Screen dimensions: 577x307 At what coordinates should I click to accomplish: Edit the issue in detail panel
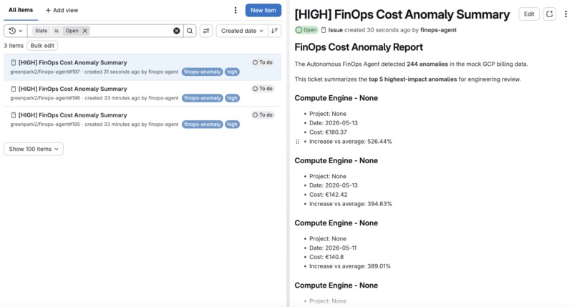pos(529,14)
